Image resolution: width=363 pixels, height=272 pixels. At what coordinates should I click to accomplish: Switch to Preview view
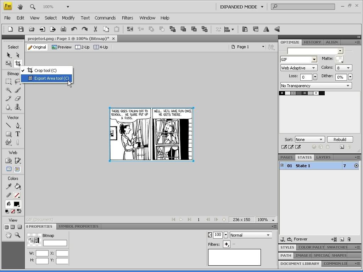(x=62, y=47)
